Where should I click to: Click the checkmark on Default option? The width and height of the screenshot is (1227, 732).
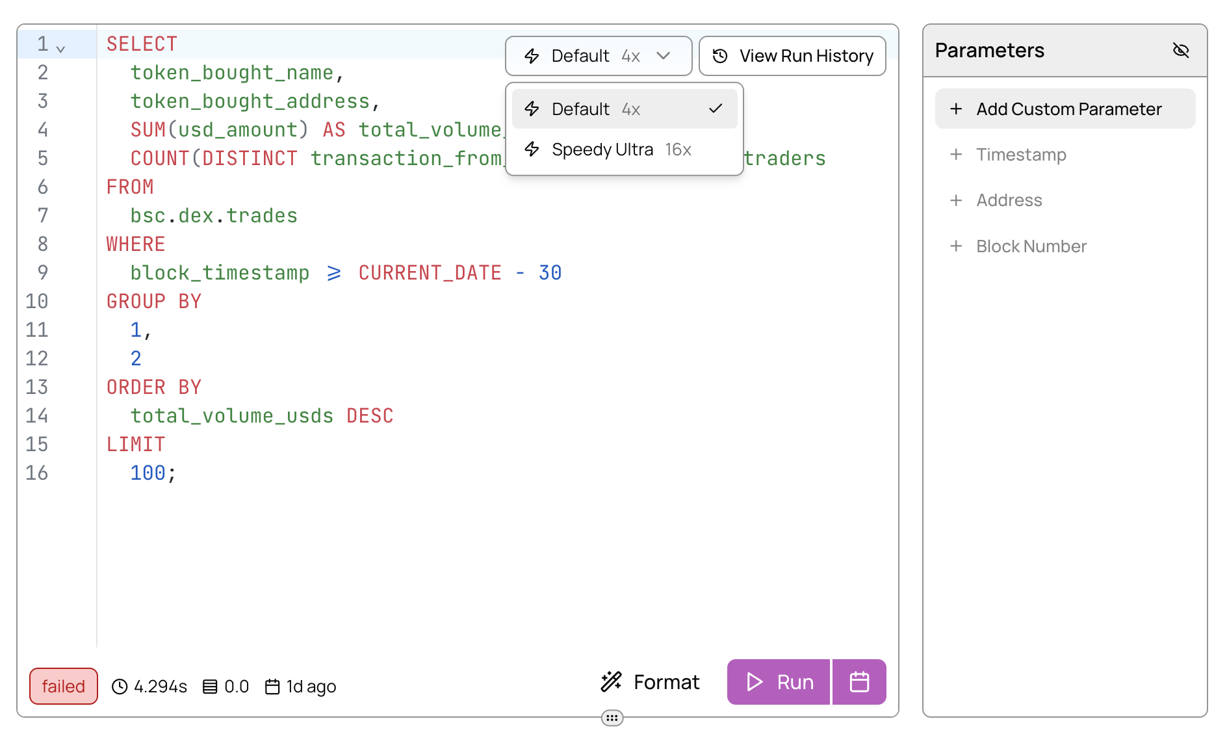716,109
